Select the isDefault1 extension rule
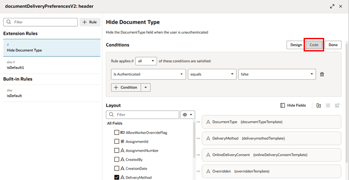 52,65
